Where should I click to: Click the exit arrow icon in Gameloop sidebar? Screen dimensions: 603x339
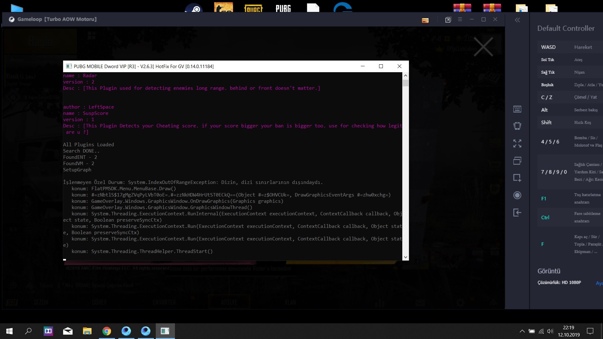pos(517,213)
